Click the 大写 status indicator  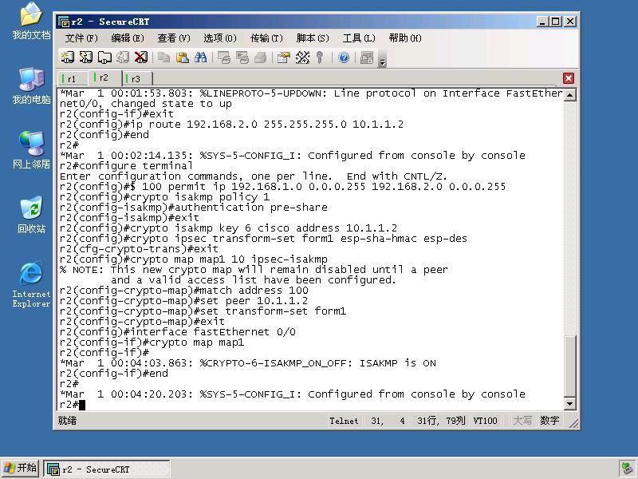[522, 421]
